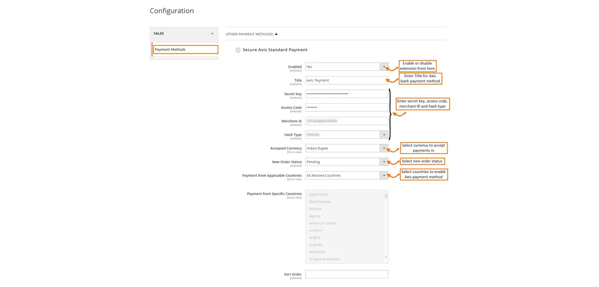Open the Hash Type dropdown
Screen dimensions: 599x287
346,135
